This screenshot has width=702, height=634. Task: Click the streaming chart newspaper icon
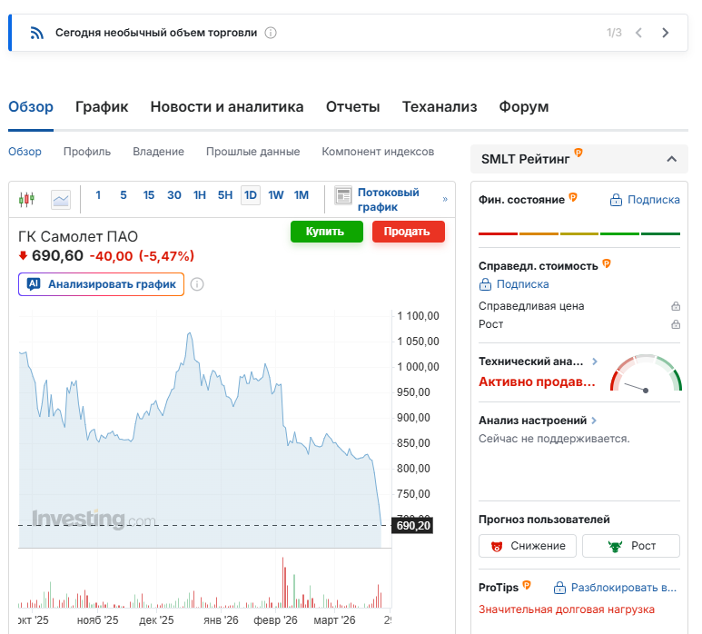click(343, 195)
